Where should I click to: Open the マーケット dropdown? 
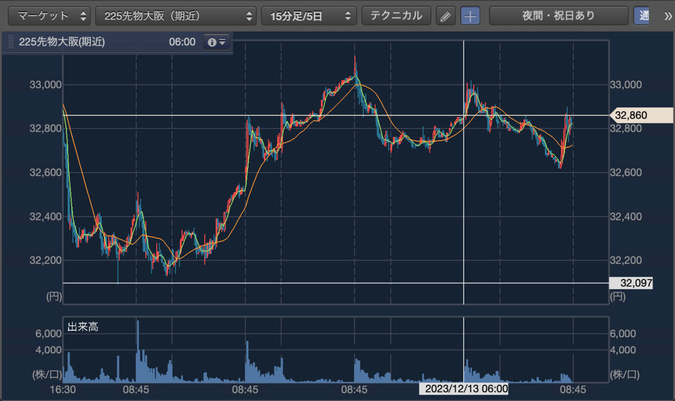click(50, 16)
